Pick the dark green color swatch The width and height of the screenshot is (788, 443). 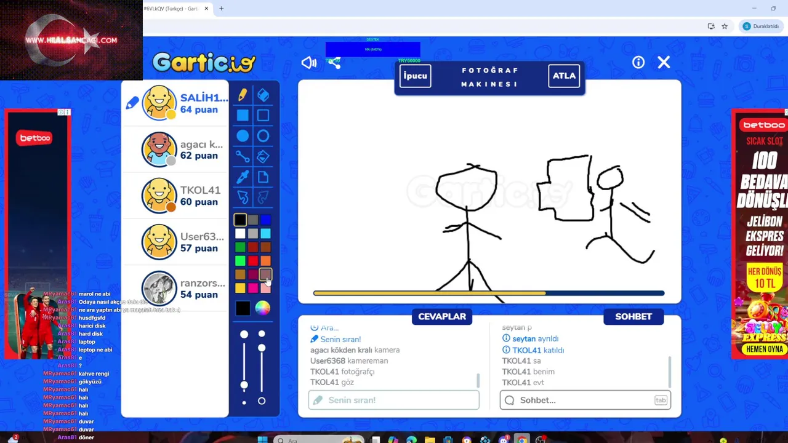pos(240,247)
